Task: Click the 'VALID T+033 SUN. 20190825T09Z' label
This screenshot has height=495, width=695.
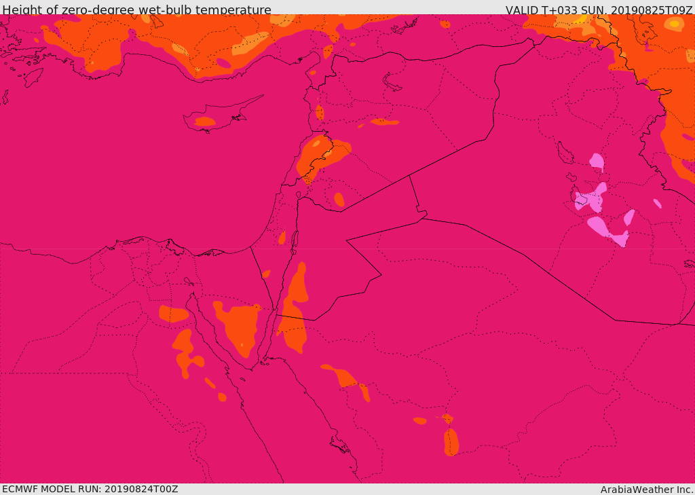Action: pyautogui.click(x=599, y=10)
